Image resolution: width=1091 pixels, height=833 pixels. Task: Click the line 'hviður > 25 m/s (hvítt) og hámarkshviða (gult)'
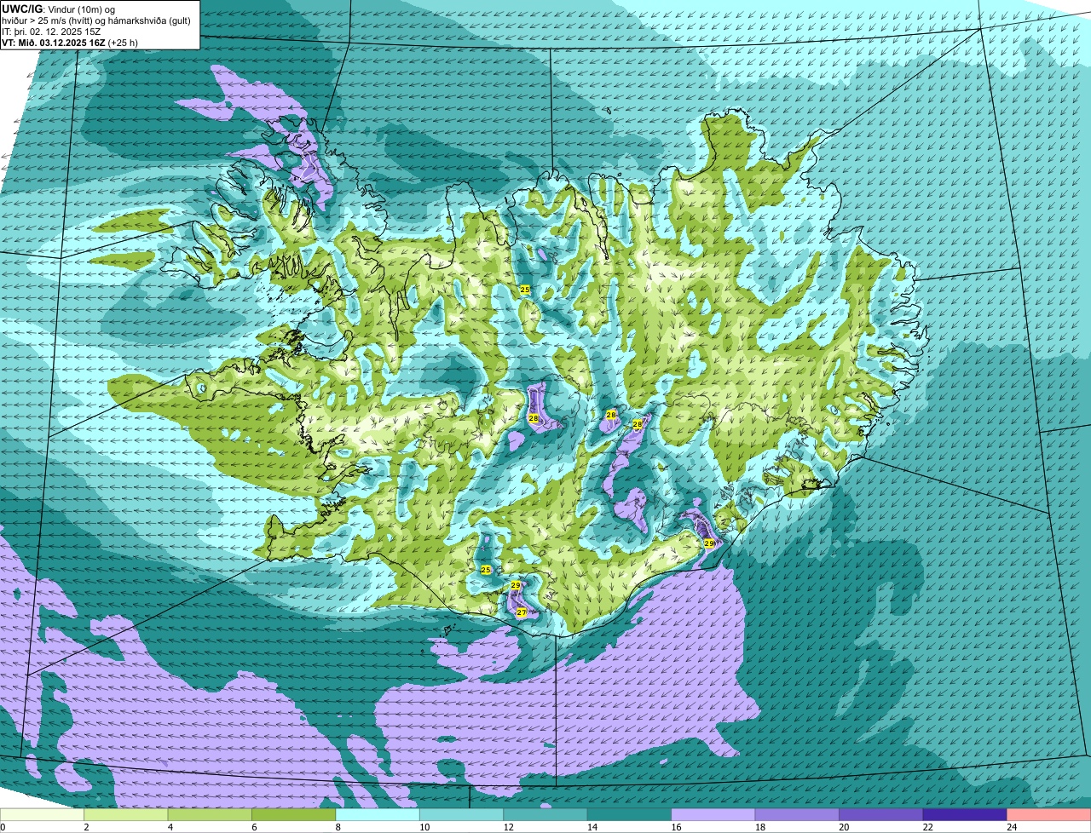click(97, 20)
